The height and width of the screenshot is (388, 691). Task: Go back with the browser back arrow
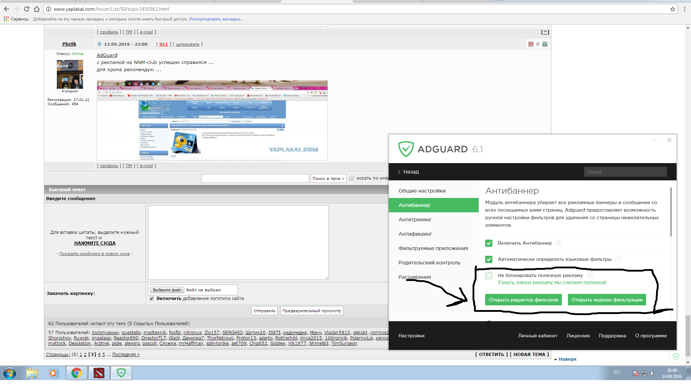[6, 9]
